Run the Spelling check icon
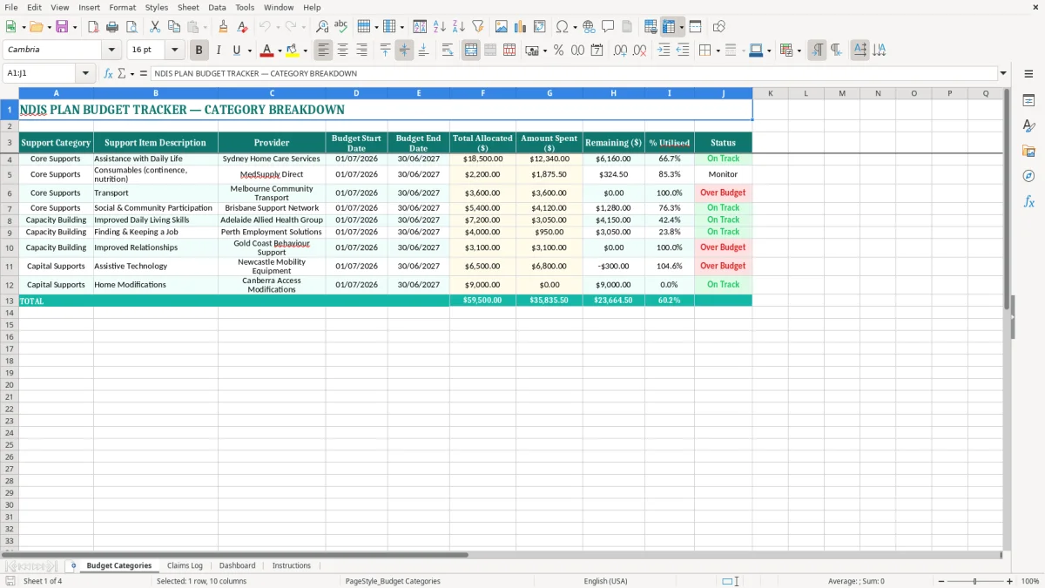 341,27
